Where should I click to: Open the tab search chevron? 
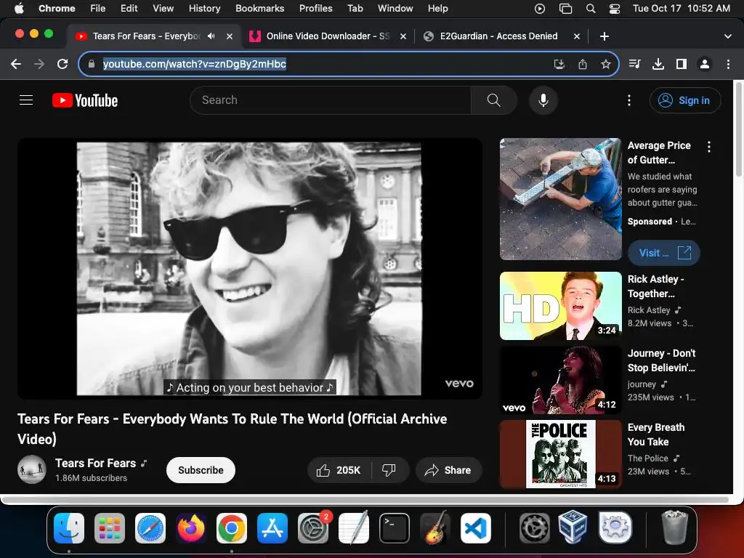727,36
